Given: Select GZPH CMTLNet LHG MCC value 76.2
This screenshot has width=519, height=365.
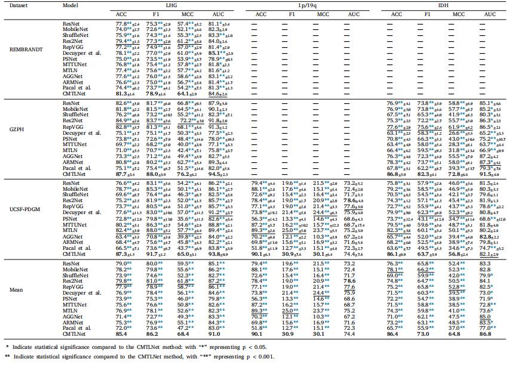Looking at the screenshot, I should pos(187,174).
